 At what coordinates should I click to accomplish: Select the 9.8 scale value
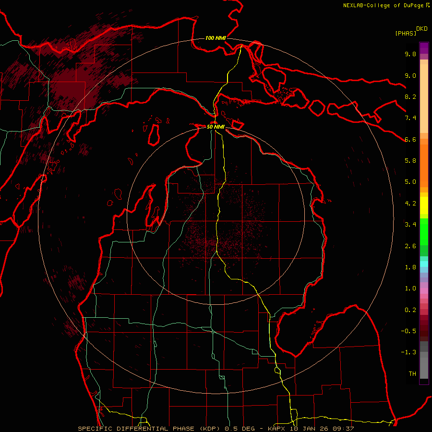pyautogui.click(x=410, y=54)
